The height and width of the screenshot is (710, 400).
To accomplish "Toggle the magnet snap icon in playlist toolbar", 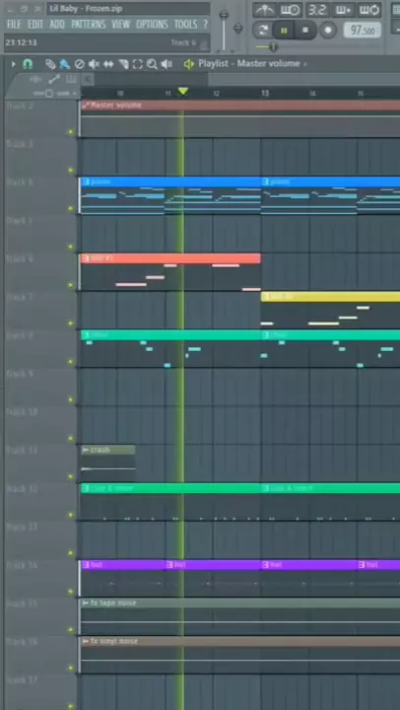I will coord(28,64).
